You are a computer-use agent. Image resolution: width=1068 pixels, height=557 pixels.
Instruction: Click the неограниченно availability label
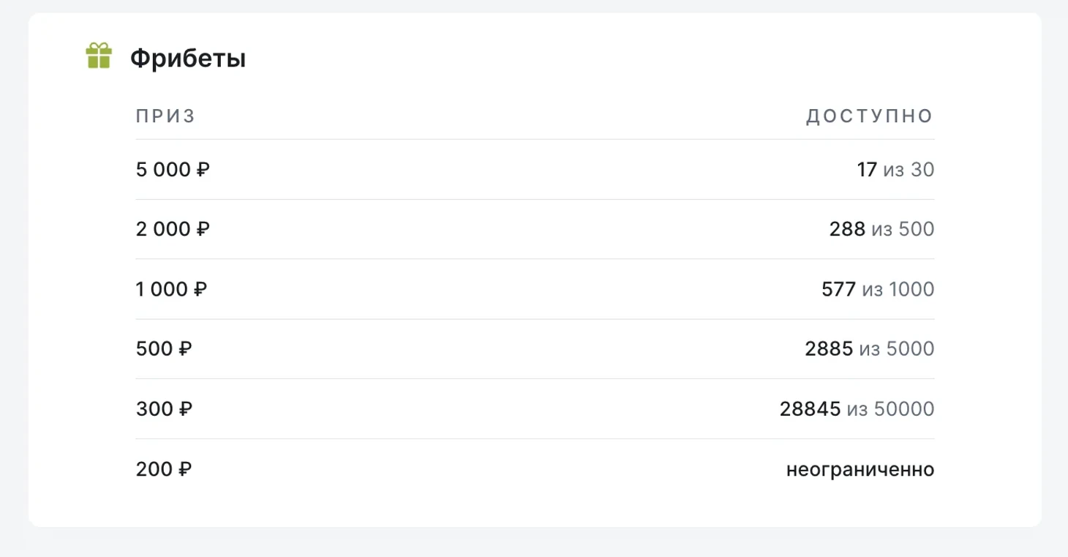coord(860,469)
